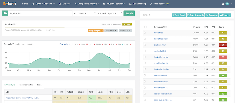Check the select-all box beside Keywords 700
This screenshot has width=235, height=103.
point(145,27)
